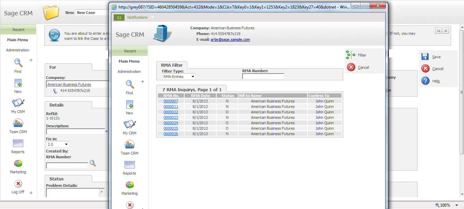
Task: Open Main Menu in the popup sidebar
Action: [x=129, y=61]
